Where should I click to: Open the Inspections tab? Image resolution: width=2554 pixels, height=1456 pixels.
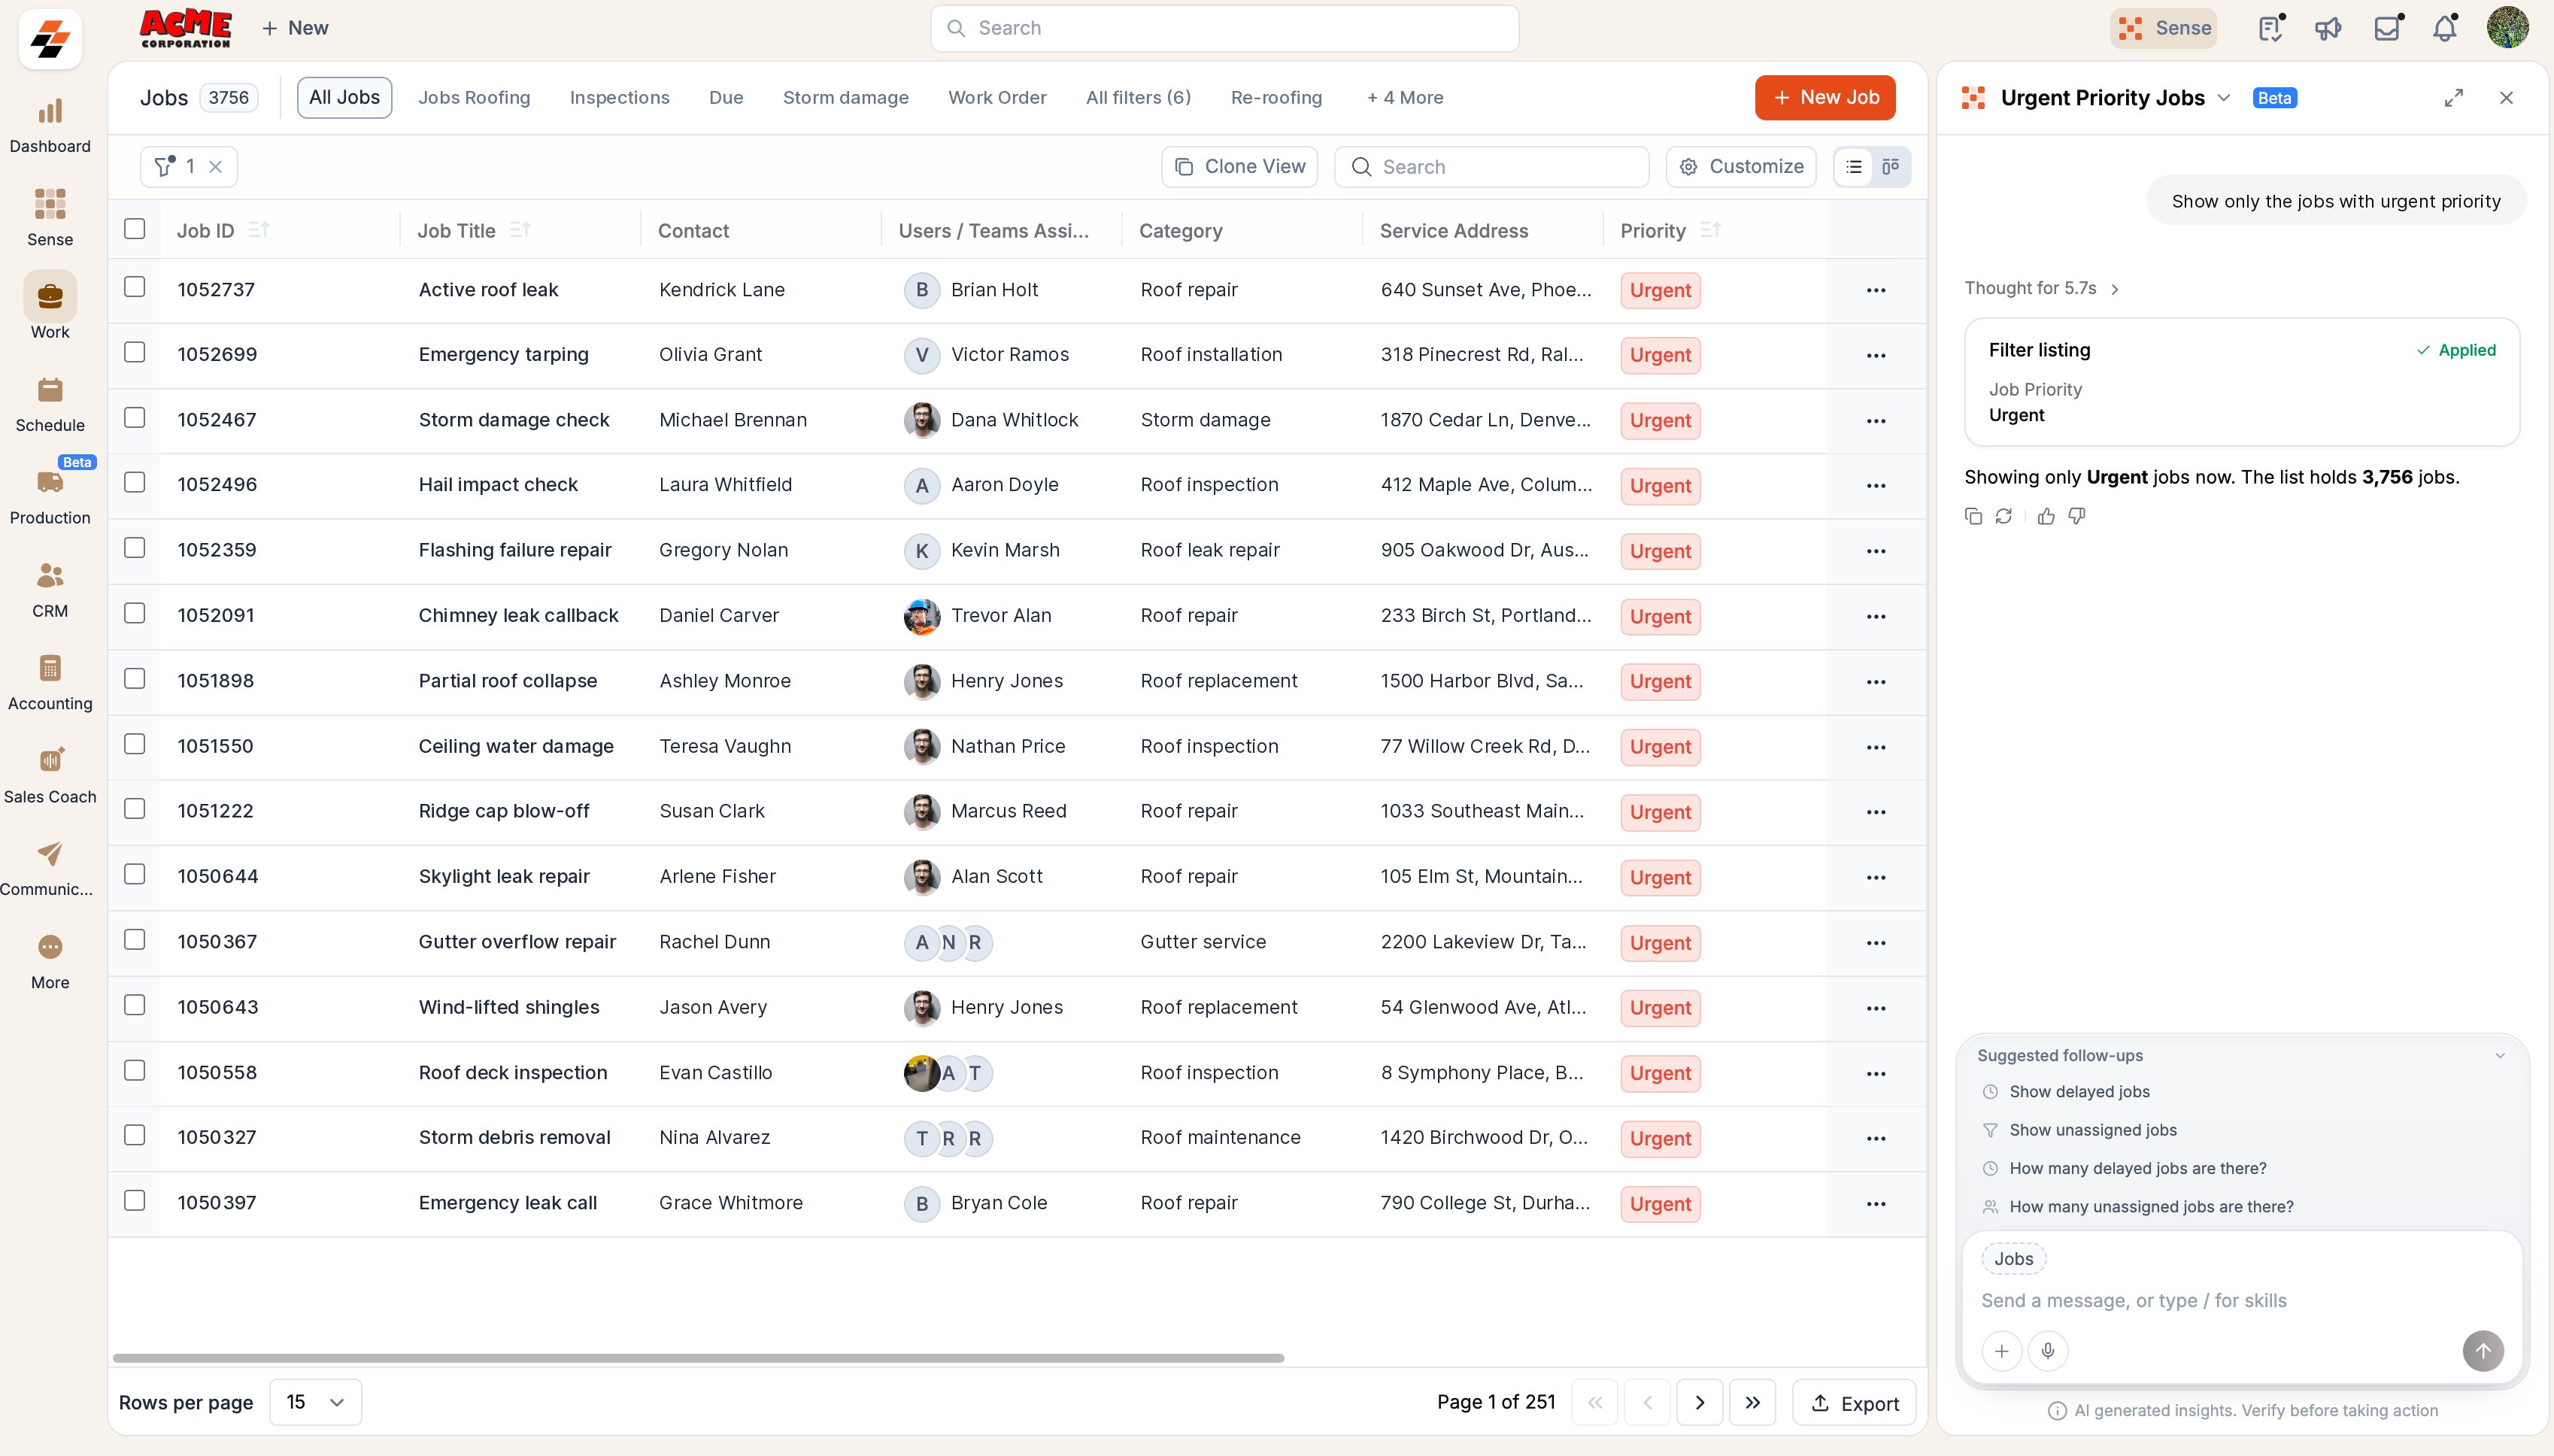tap(619, 98)
